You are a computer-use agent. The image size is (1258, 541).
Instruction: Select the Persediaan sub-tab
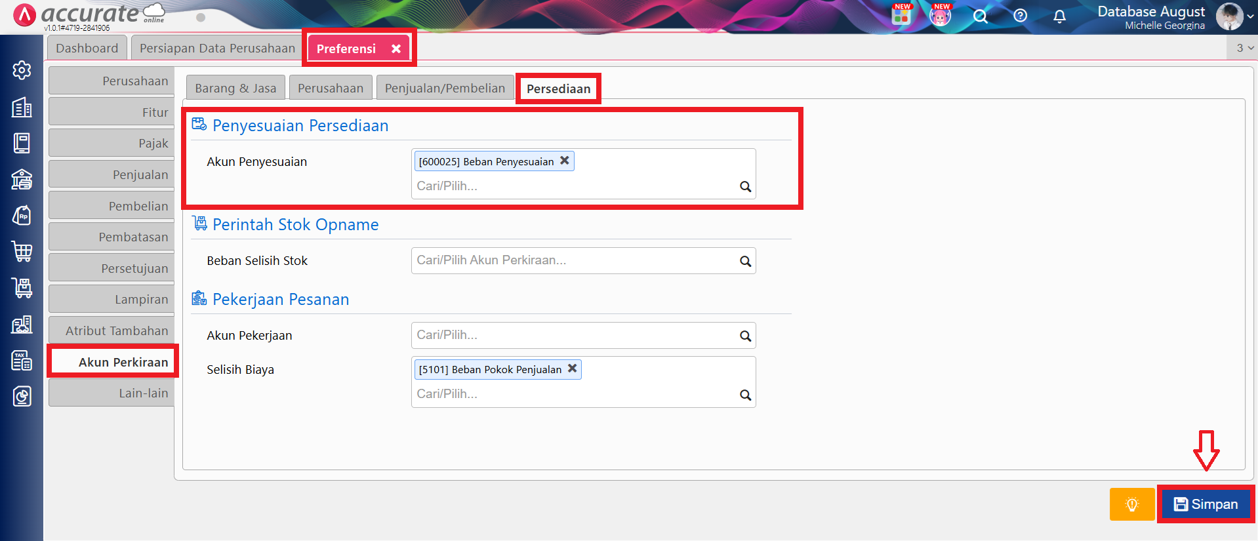pyautogui.click(x=558, y=89)
